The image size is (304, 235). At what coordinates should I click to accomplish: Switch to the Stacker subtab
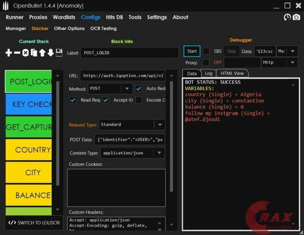(40, 29)
